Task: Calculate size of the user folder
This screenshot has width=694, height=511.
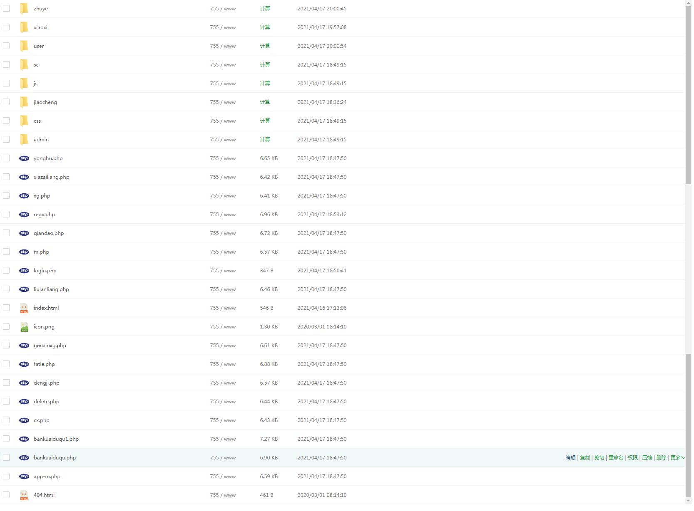Action: 265,46
